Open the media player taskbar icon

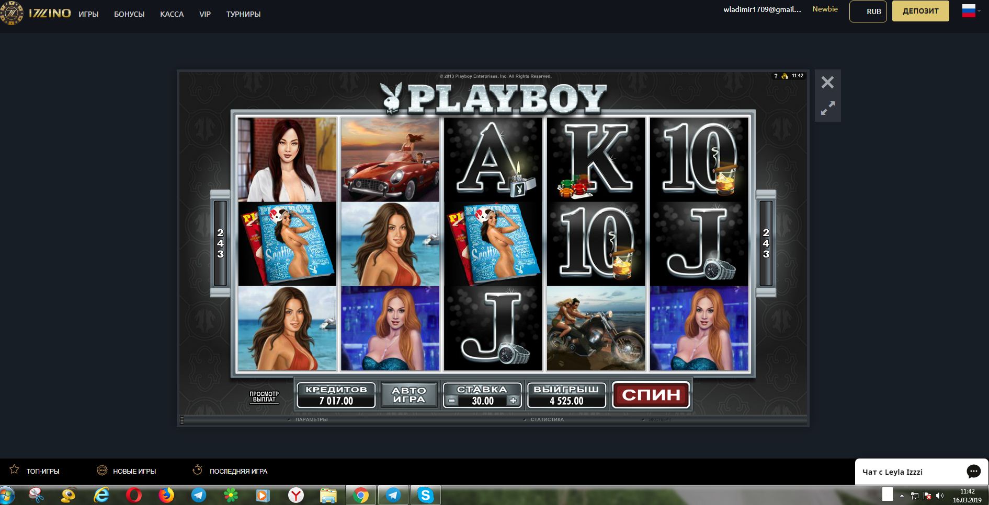pos(263,495)
